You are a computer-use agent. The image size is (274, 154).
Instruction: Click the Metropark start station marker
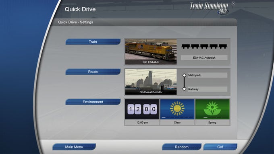184,75
